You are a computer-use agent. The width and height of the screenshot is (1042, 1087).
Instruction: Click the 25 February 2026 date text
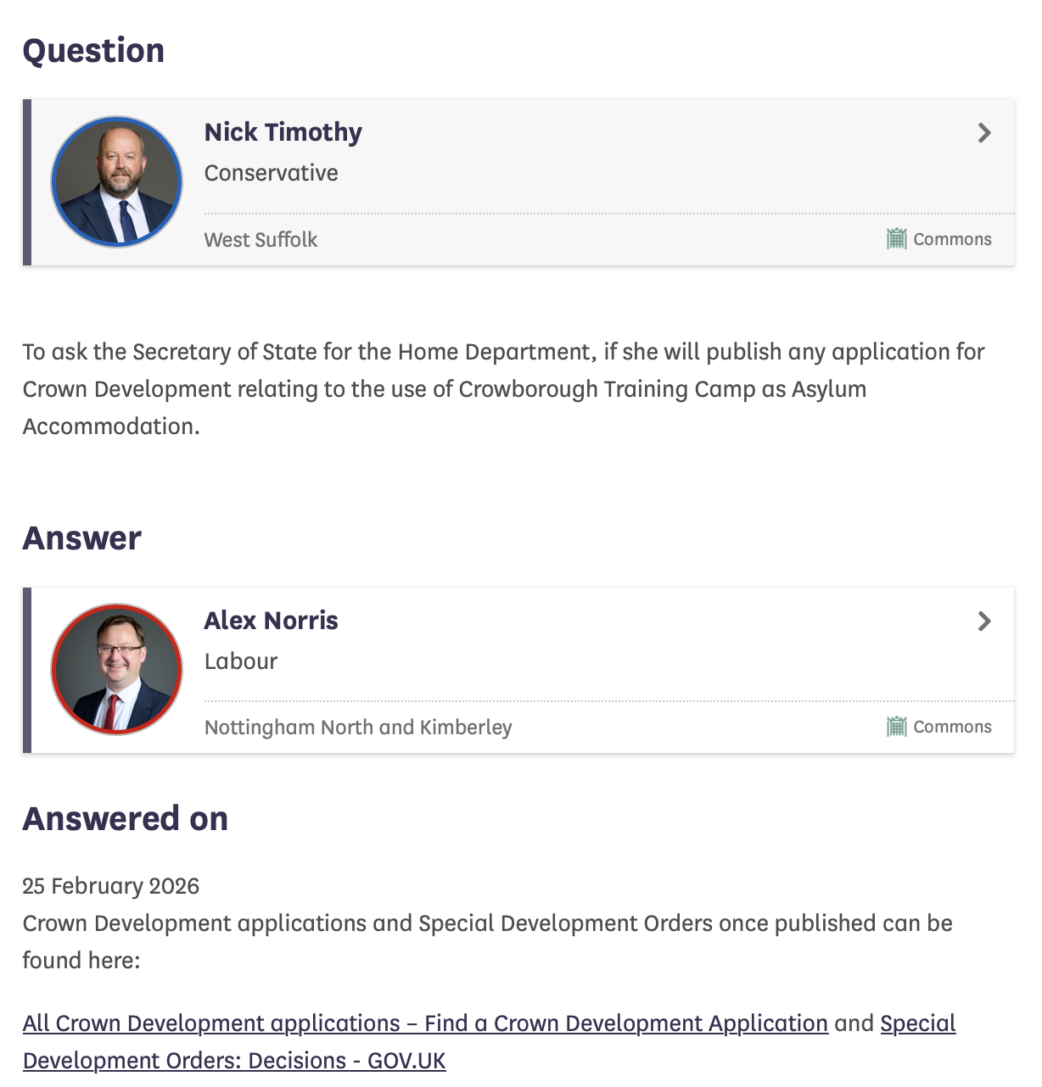click(111, 886)
